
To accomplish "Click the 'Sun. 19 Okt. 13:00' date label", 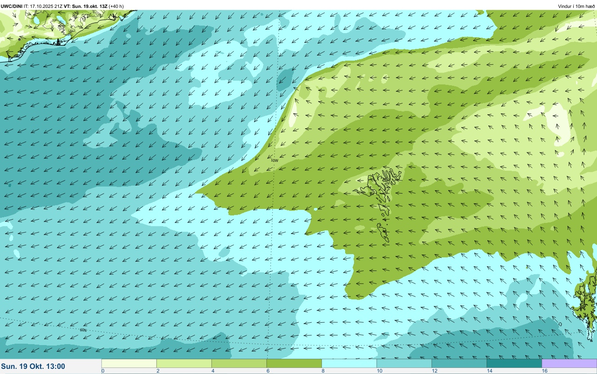I will (33, 367).
